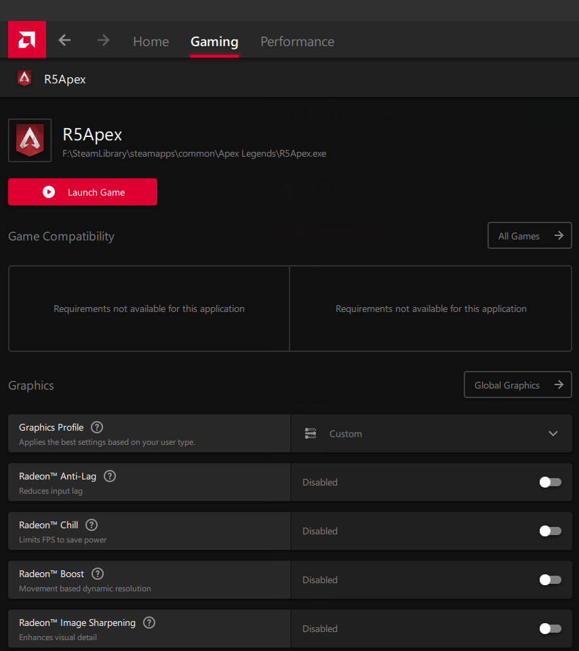The image size is (579, 651).
Task: Go to Global Graphics settings
Action: point(517,385)
